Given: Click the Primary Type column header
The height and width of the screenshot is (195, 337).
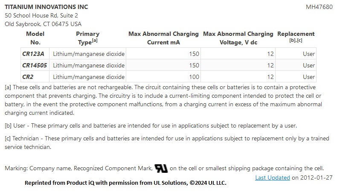Looking at the screenshot, I should click(88, 38).
